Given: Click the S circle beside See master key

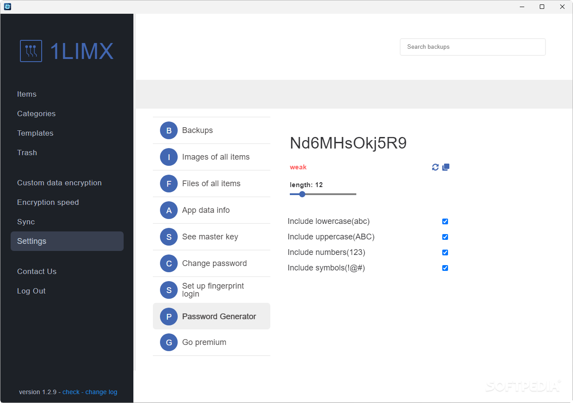Looking at the screenshot, I should (x=169, y=237).
